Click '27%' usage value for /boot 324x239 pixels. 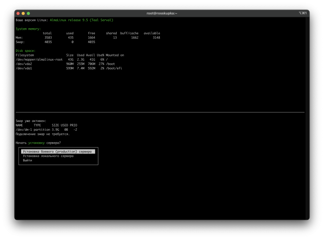pos(101,64)
